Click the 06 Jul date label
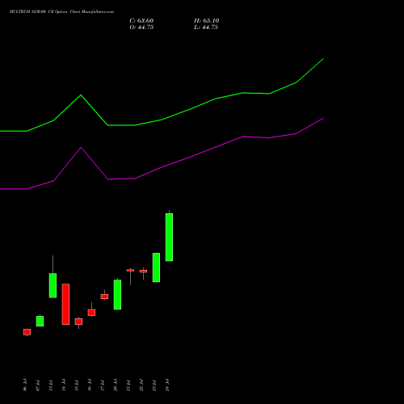Viewport: 404px width, 404px height. pos(25,385)
